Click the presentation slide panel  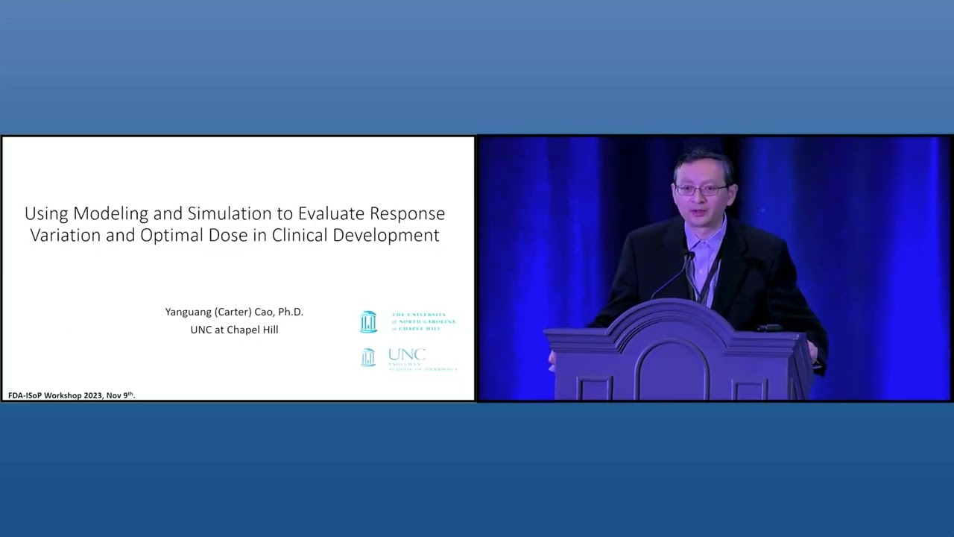238,268
